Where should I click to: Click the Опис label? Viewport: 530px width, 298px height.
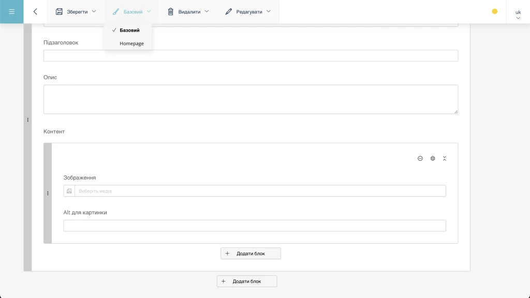tap(50, 77)
